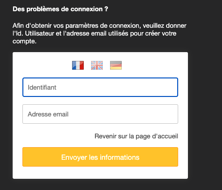
Task: Select the user ID text box
Action: pyautogui.click(x=100, y=87)
